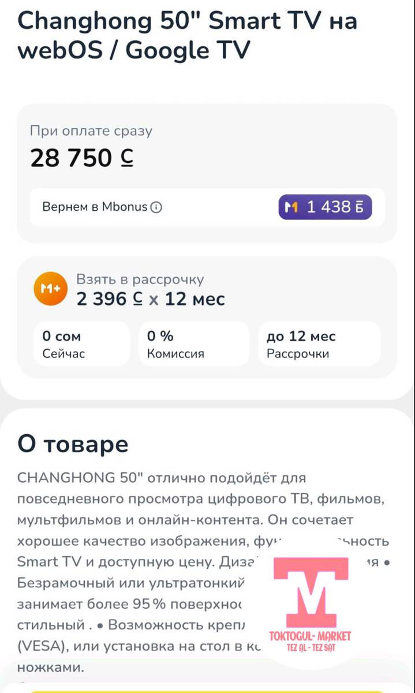The image size is (415, 693).
Task: Click the "О товаре" section heading
Action: tap(73, 445)
